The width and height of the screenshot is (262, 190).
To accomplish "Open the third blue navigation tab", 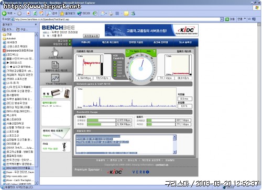I will (136, 42).
